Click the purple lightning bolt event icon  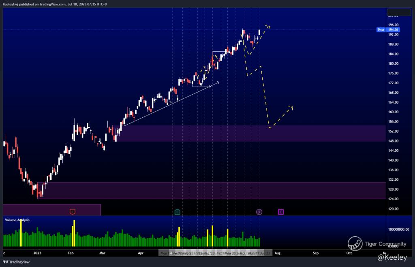259,212
